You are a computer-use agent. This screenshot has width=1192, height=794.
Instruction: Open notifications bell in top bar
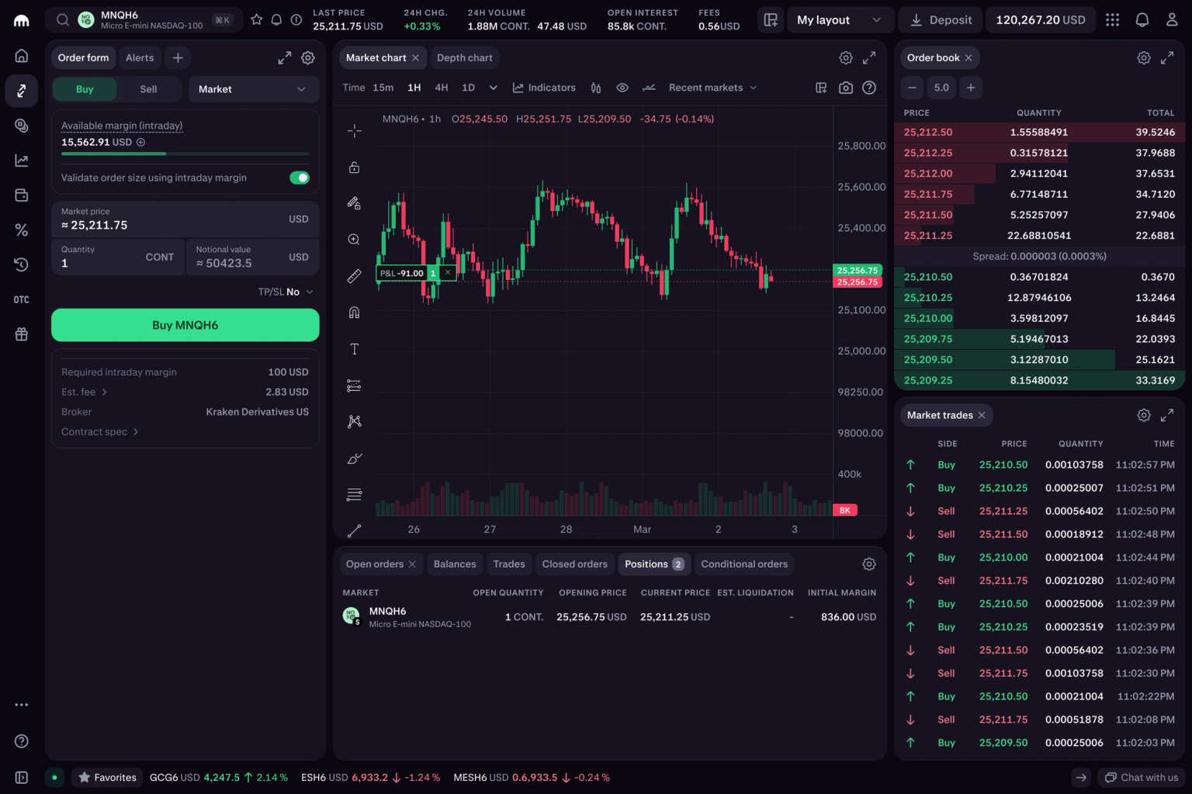(x=1142, y=20)
